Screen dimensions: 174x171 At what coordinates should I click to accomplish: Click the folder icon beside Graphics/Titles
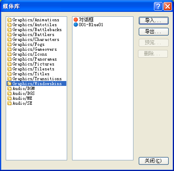point(9,74)
